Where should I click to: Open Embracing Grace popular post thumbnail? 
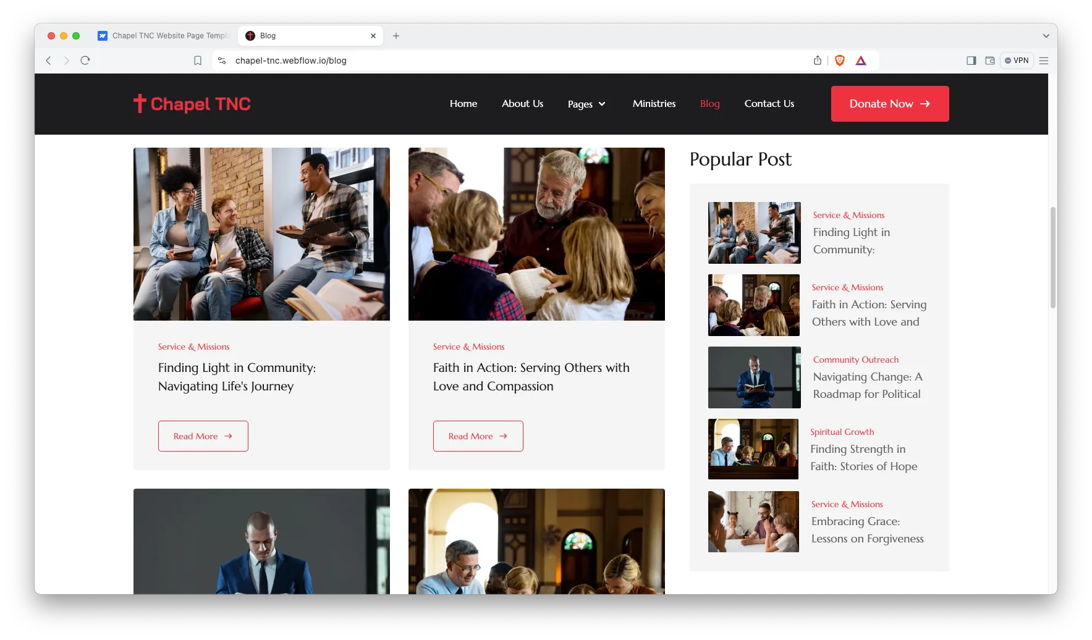tap(753, 521)
